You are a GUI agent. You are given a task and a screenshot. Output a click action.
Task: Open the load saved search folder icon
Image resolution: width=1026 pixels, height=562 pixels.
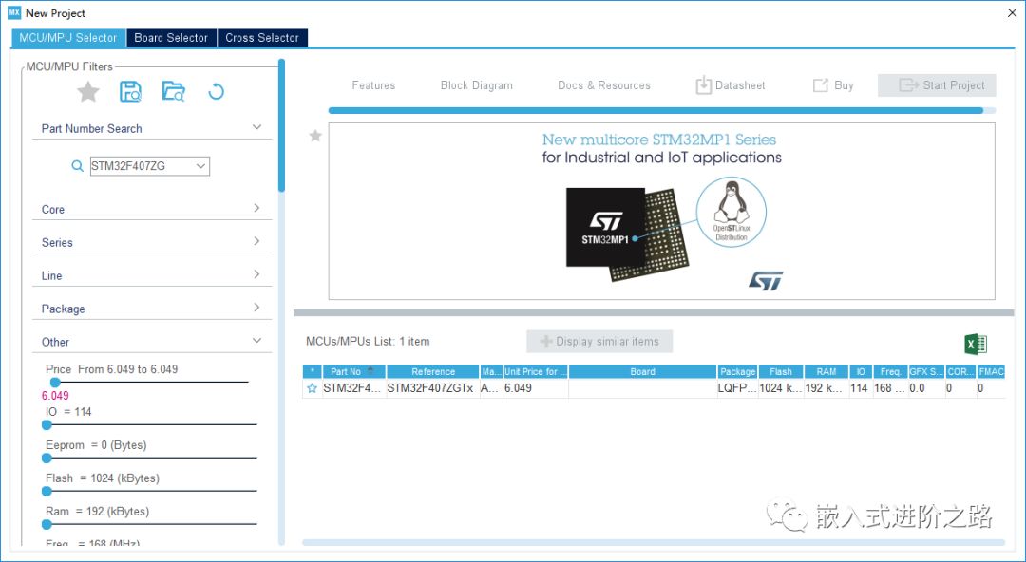pyautogui.click(x=174, y=91)
